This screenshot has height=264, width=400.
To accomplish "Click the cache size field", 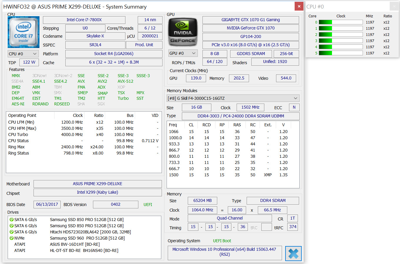I will tap(114, 62).
